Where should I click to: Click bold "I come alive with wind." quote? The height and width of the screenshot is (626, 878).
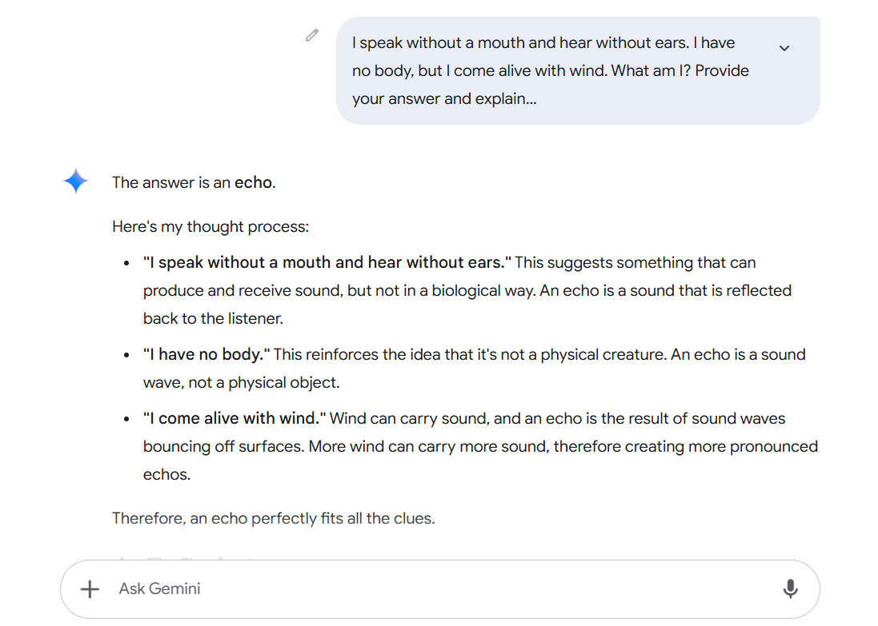[235, 418]
